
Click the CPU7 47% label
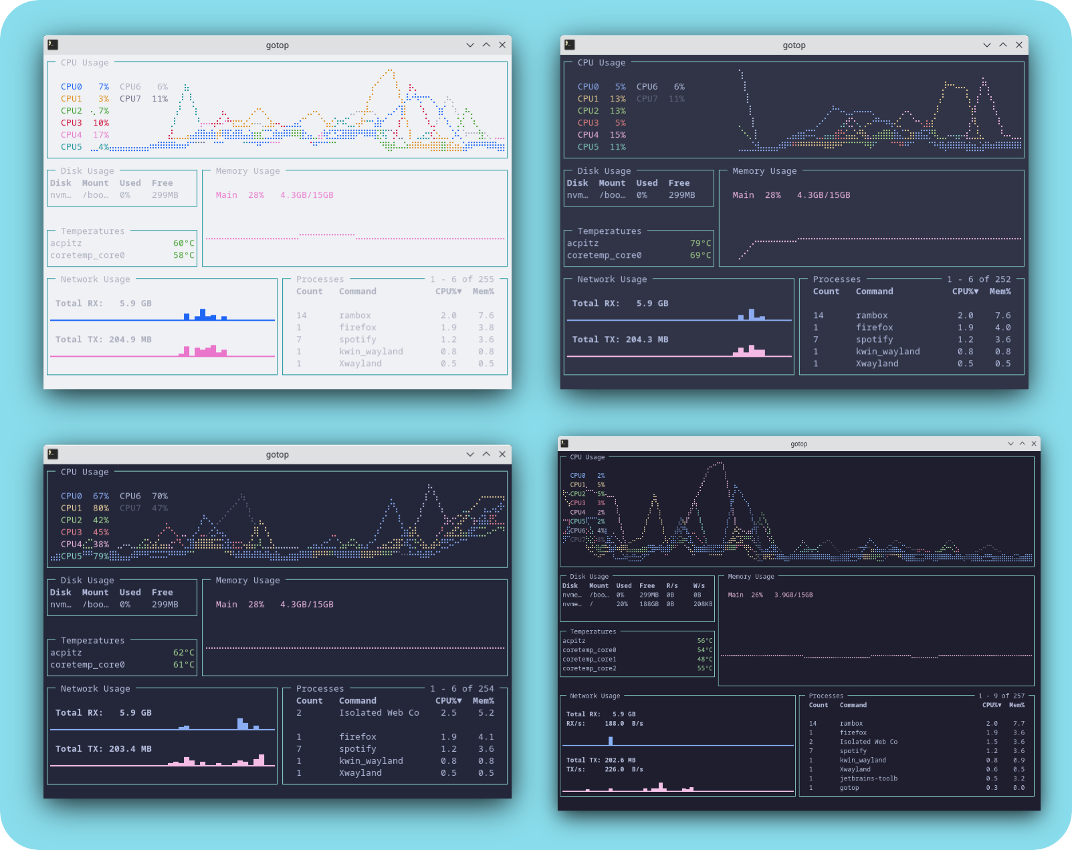pos(143,509)
